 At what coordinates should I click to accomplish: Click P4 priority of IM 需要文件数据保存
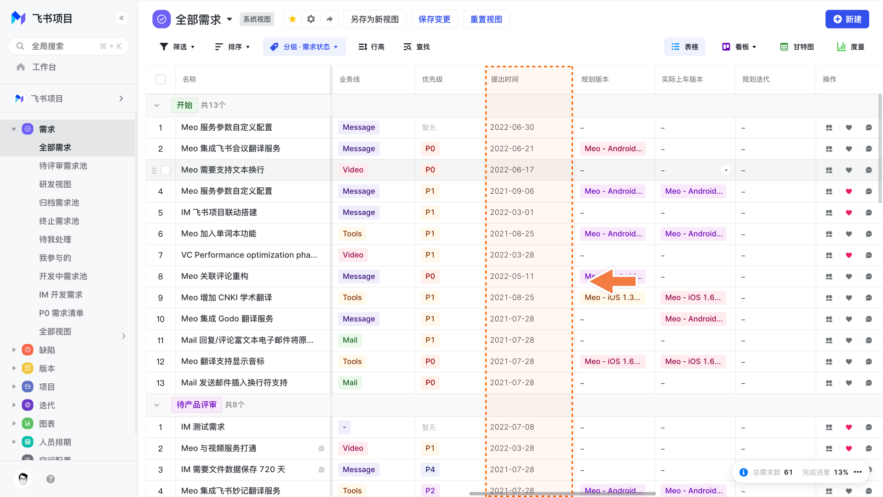[x=430, y=469]
